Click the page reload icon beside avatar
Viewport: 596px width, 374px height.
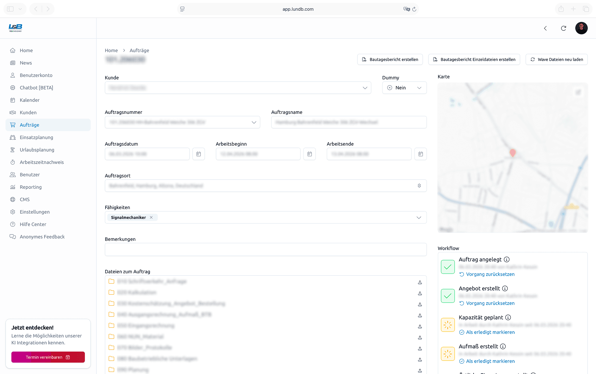[564, 28]
